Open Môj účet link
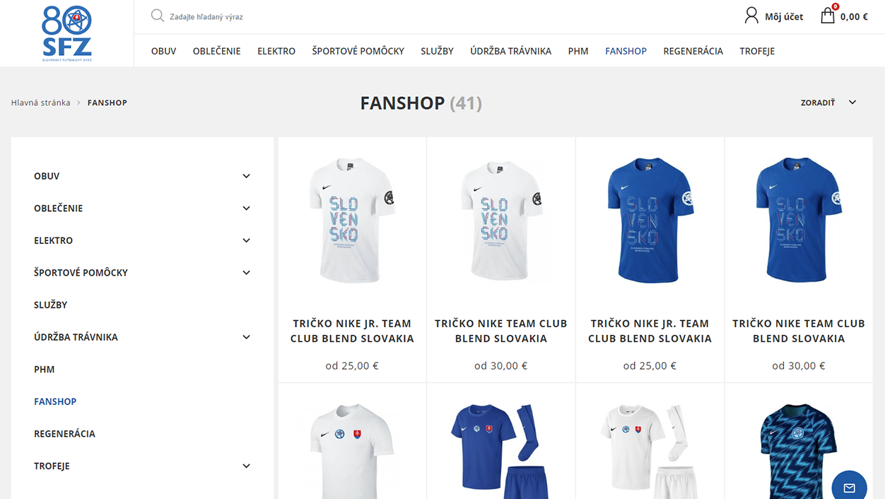Image resolution: width=885 pixels, height=499 pixels. pos(784,16)
